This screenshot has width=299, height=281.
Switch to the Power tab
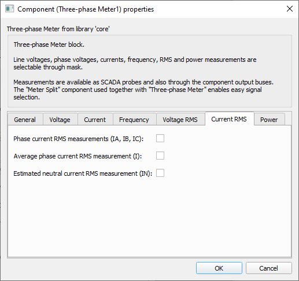pyautogui.click(x=269, y=120)
